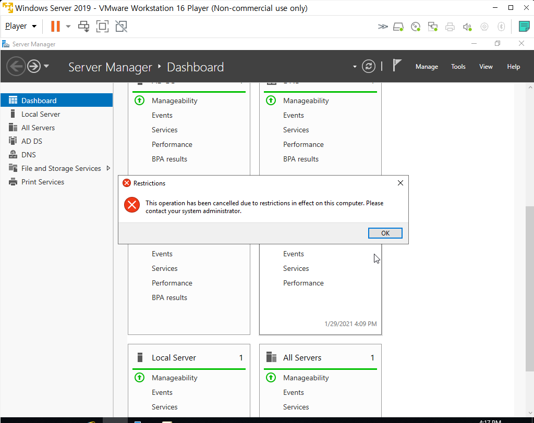Go back with the Server Manager back arrow

16,66
